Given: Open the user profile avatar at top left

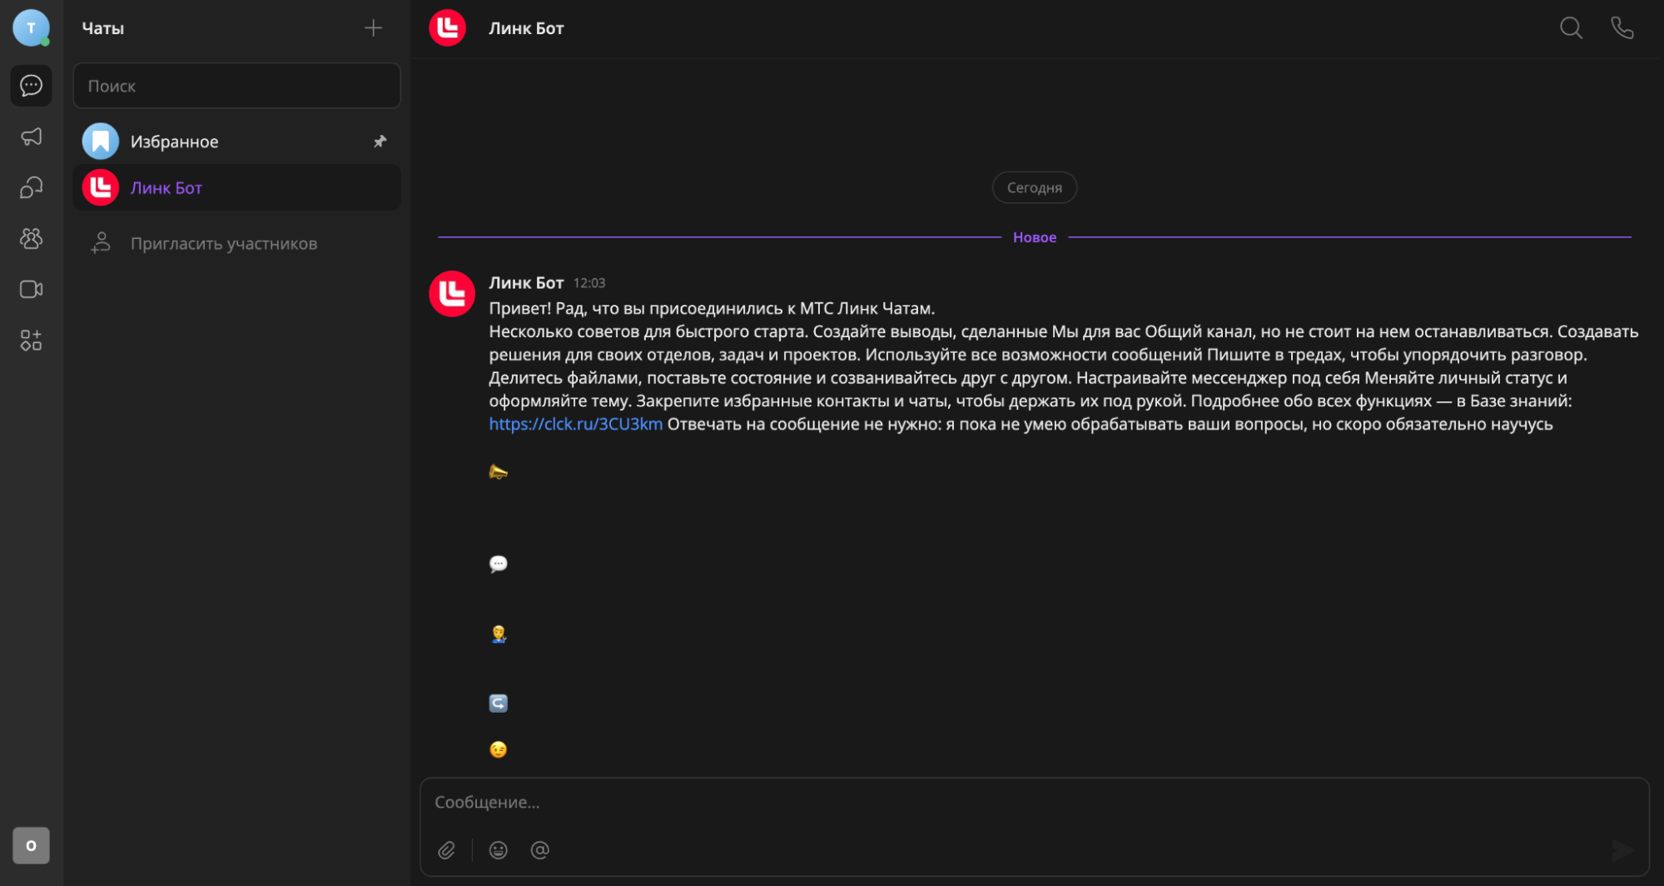Looking at the screenshot, I should pyautogui.click(x=31, y=28).
